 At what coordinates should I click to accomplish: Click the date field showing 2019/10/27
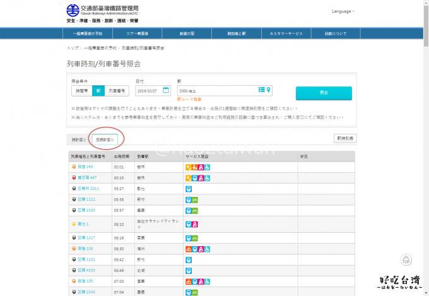(x=149, y=90)
